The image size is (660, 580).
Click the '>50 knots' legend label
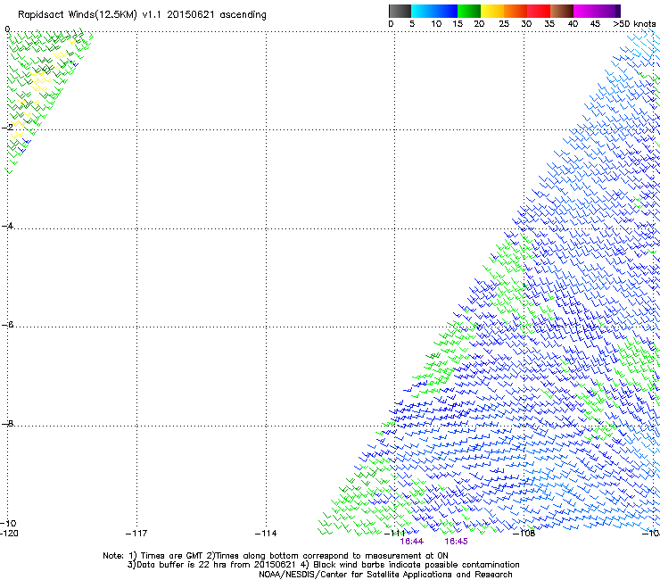[x=634, y=24]
